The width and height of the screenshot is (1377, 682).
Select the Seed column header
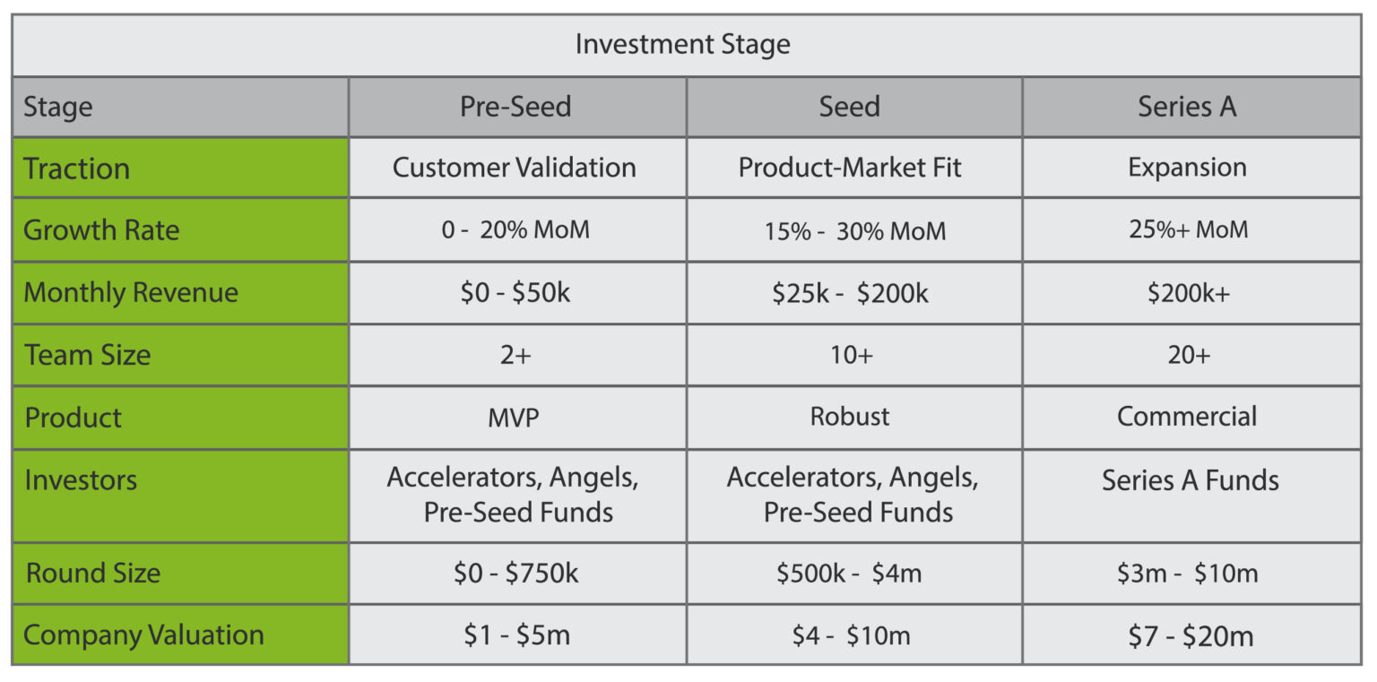850,107
